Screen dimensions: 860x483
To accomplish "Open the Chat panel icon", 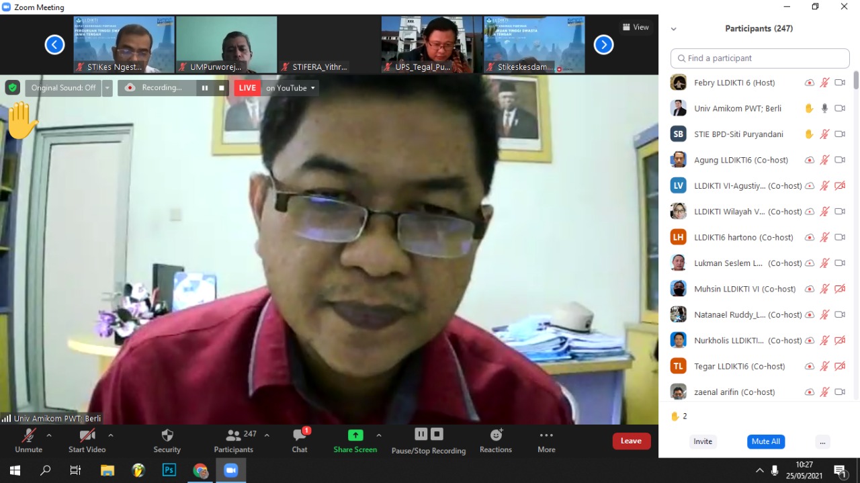I will pos(300,435).
